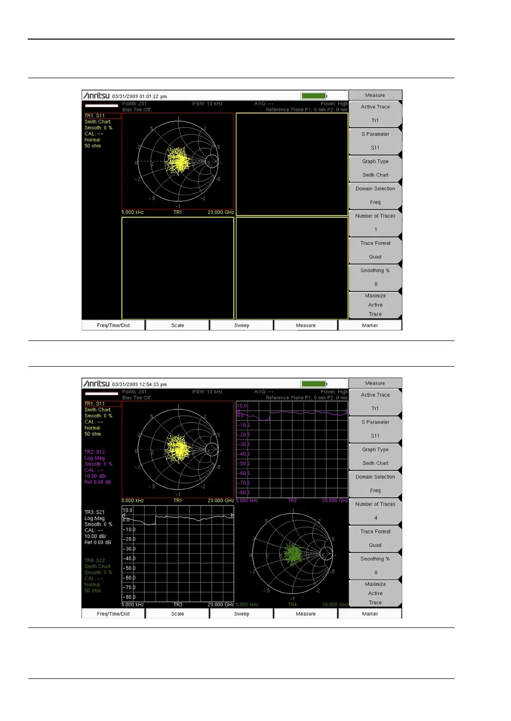Click timestamp 03/31/2009 12:54:33 pm
Viewport: 511px width, 721px height.
[140, 385]
